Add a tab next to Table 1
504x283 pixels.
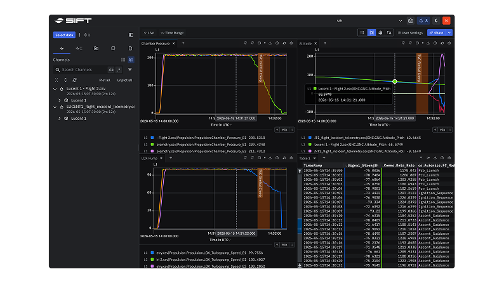pos(324,158)
